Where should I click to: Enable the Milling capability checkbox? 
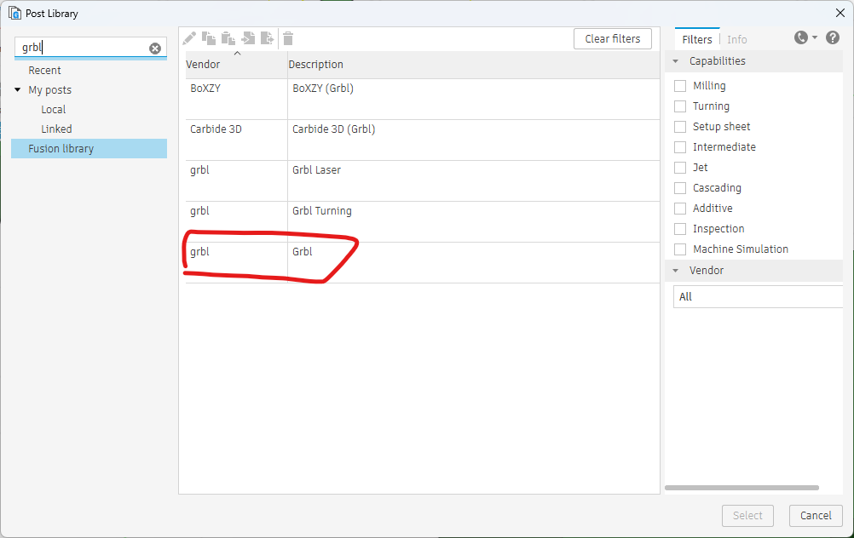click(680, 86)
